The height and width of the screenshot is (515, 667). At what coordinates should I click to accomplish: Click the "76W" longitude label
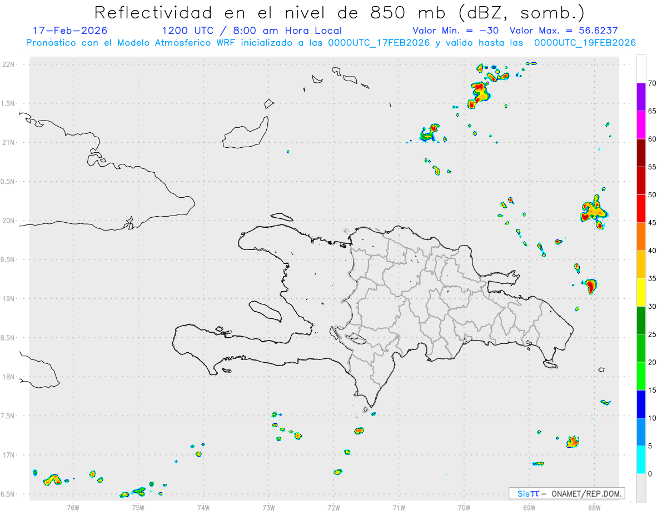(x=72, y=507)
